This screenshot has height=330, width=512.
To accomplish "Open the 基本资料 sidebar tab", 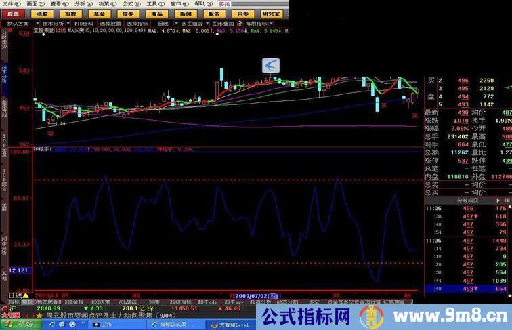I will click(4, 107).
